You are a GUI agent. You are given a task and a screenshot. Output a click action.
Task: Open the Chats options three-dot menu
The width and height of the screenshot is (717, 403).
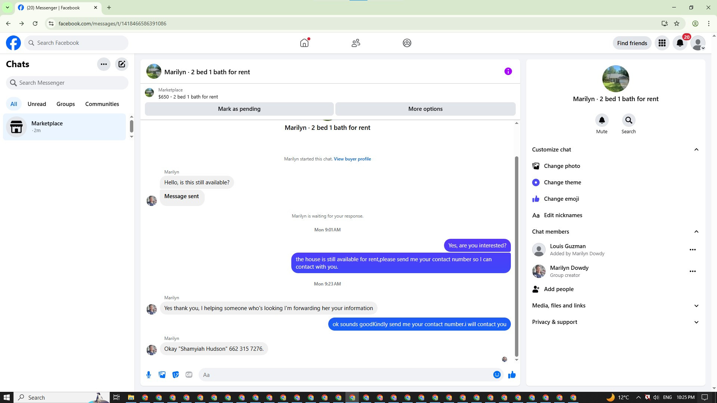click(104, 64)
